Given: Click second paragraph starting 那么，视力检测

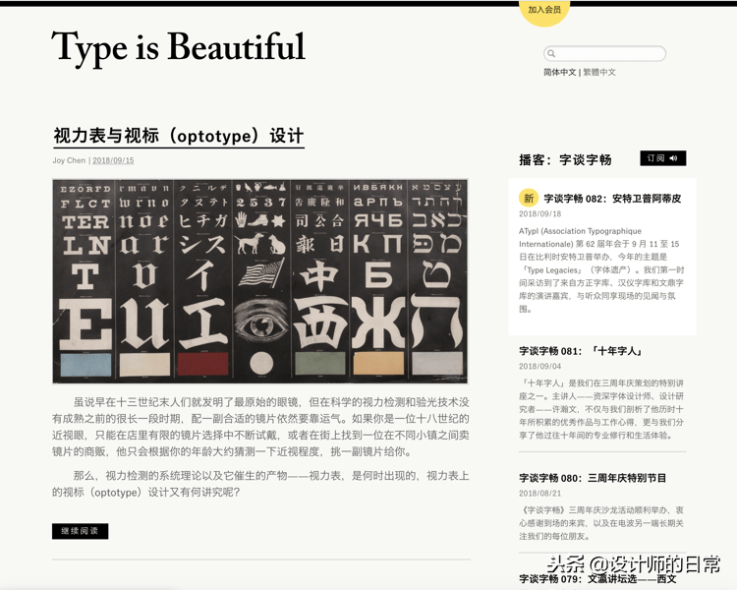Looking at the screenshot, I should coord(260,484).
